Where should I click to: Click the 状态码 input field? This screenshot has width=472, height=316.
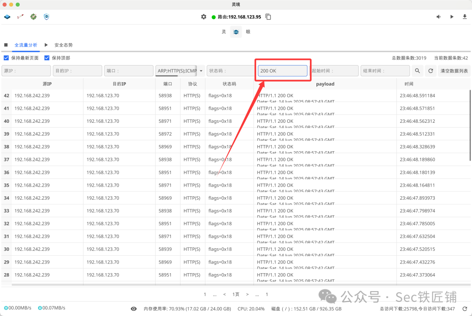[230, 70]
